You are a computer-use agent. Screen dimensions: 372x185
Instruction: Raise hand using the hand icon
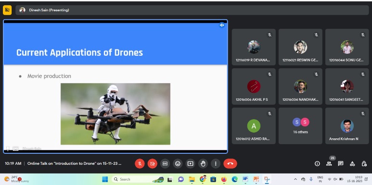click(203, 164)
